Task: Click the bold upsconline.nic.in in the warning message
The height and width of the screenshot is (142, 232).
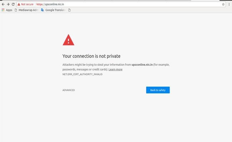Action: pos(142,65)
